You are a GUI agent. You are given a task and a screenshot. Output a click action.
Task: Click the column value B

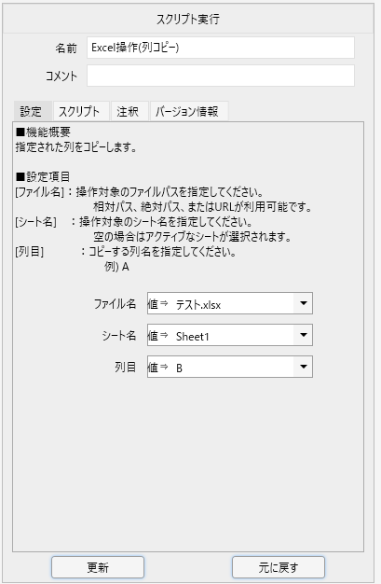tap(179, 368)
